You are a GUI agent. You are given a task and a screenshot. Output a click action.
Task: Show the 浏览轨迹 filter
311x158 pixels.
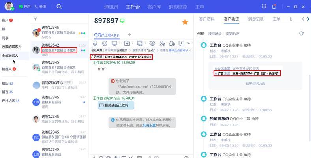[x=232, y=34]
